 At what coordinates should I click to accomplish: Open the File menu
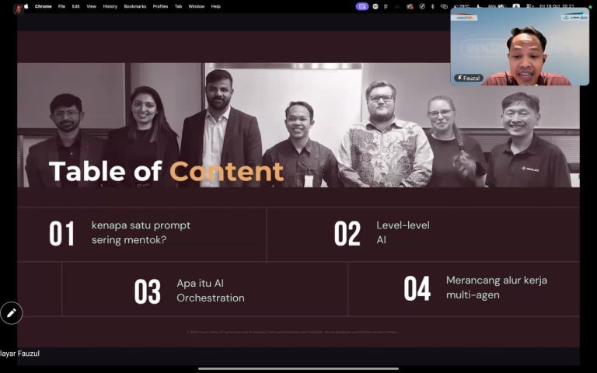[x=61, y=6]
